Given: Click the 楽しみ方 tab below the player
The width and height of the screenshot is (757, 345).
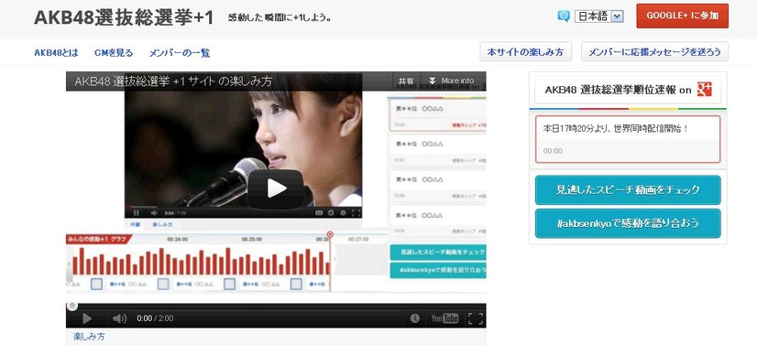Looking at the screenshot, I should point(89,336).
